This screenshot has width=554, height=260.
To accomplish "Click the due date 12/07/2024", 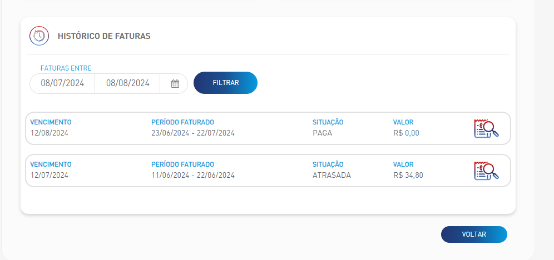I will click(x=50, y=176).
